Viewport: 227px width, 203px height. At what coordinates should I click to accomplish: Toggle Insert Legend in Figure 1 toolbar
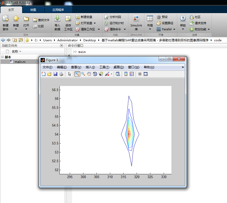tap(132, 74)
